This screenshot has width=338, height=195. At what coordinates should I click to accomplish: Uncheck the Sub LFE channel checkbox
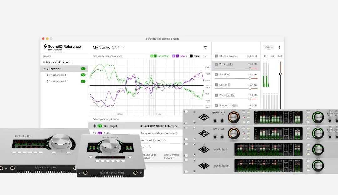click(x=216, y=74)
